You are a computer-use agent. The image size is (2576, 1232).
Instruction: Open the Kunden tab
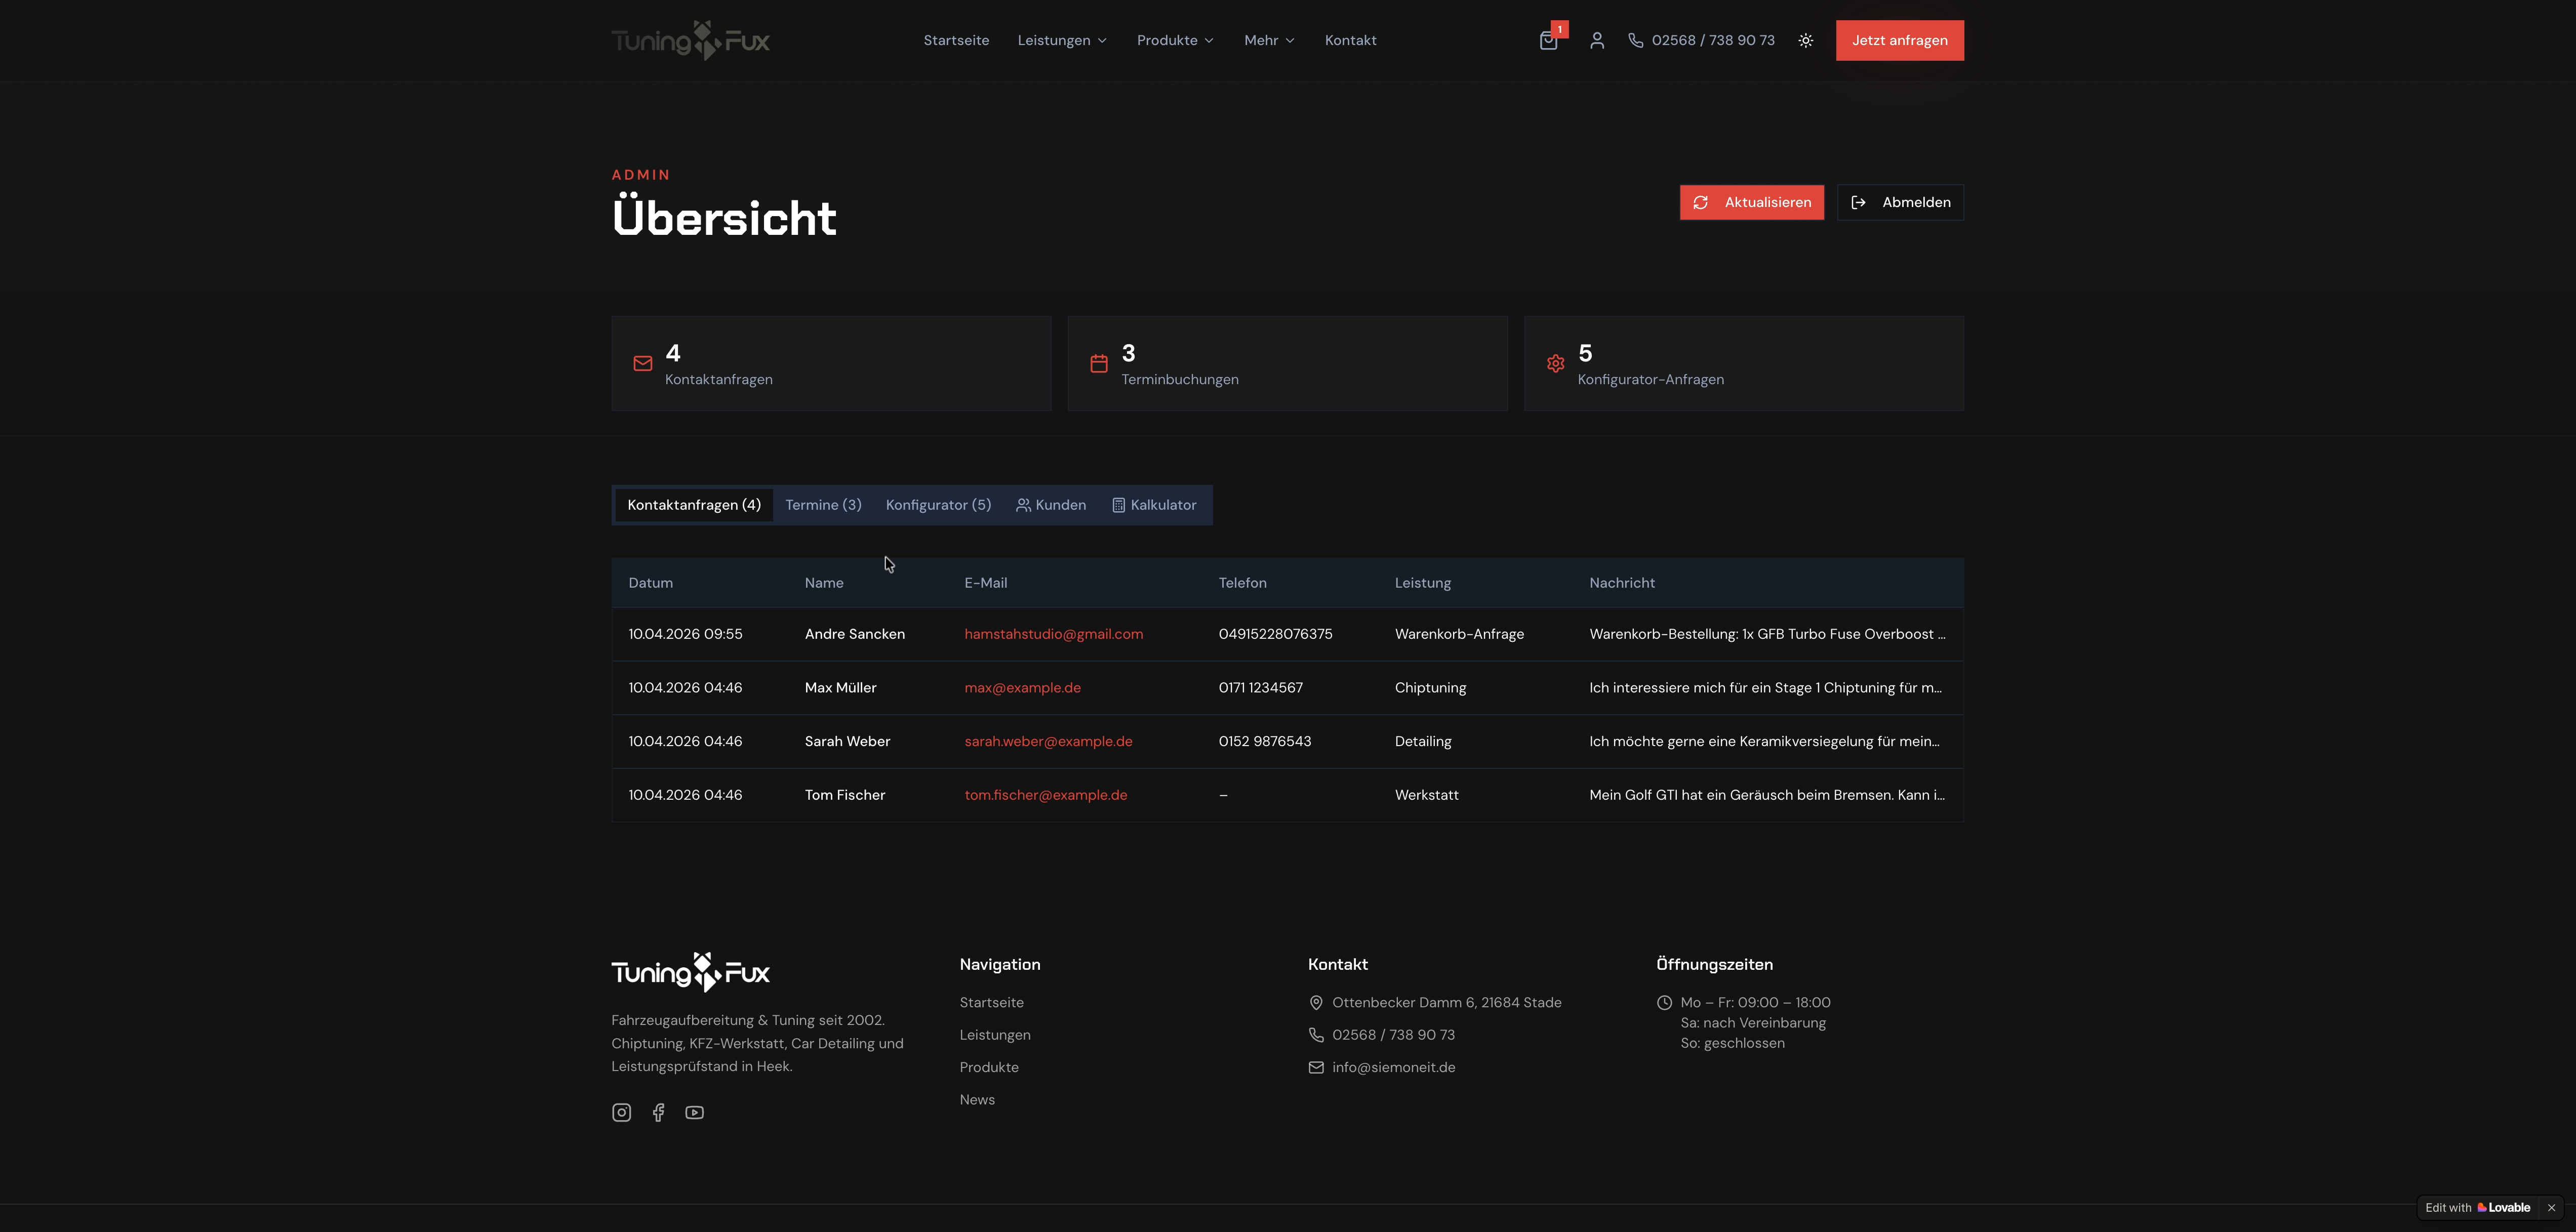pyautogui.click(x=1051, y=505)
